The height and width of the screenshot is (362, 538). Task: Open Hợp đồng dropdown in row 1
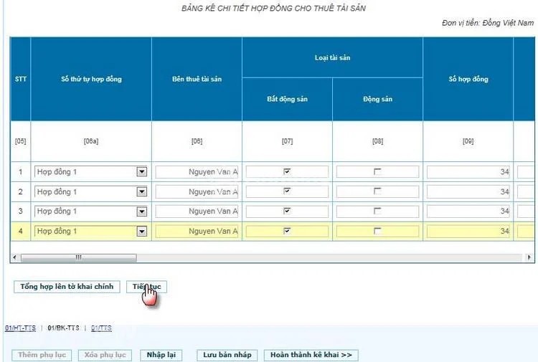(x=141, y=172)
